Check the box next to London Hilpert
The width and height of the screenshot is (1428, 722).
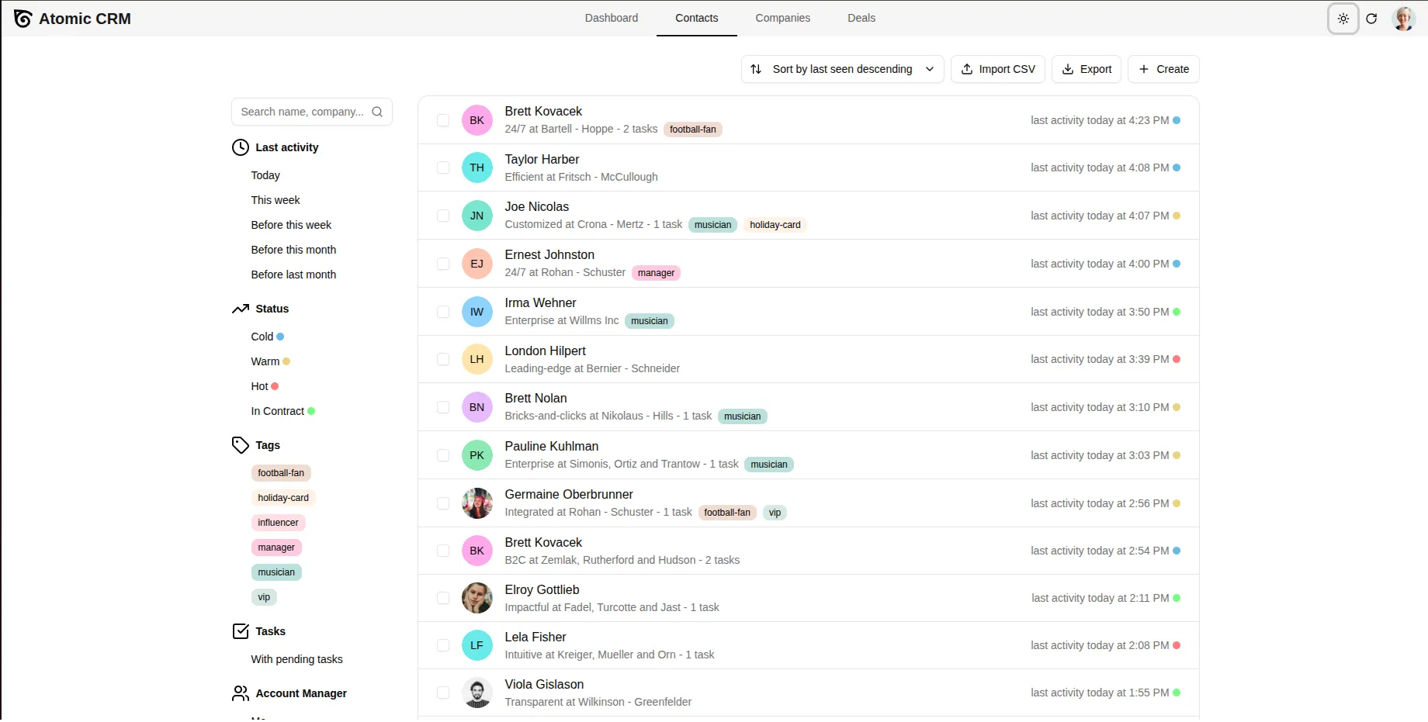(443, 359)
